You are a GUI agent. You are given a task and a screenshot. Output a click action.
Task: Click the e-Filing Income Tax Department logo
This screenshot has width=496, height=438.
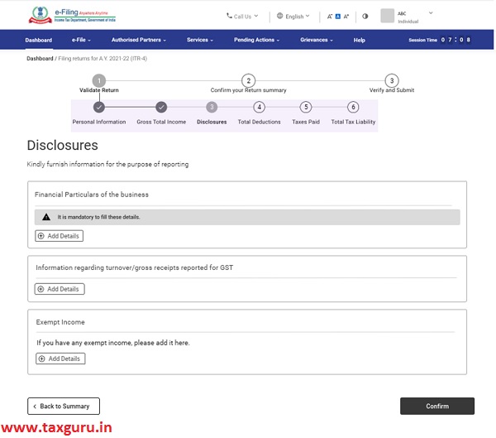point(72,15)
